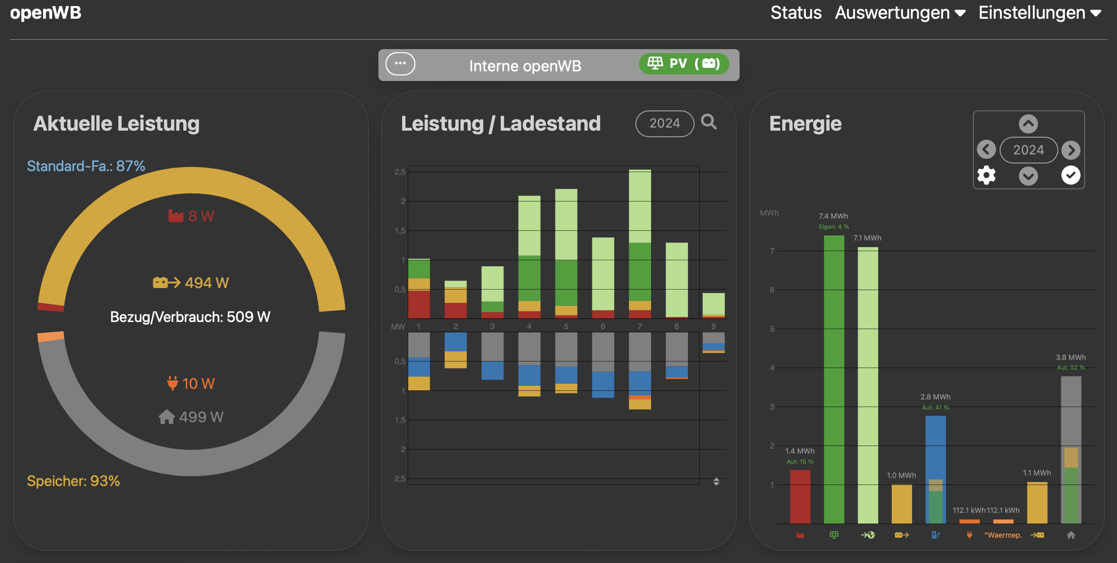Click the blue charging station icon

click(x=935, y=535)
